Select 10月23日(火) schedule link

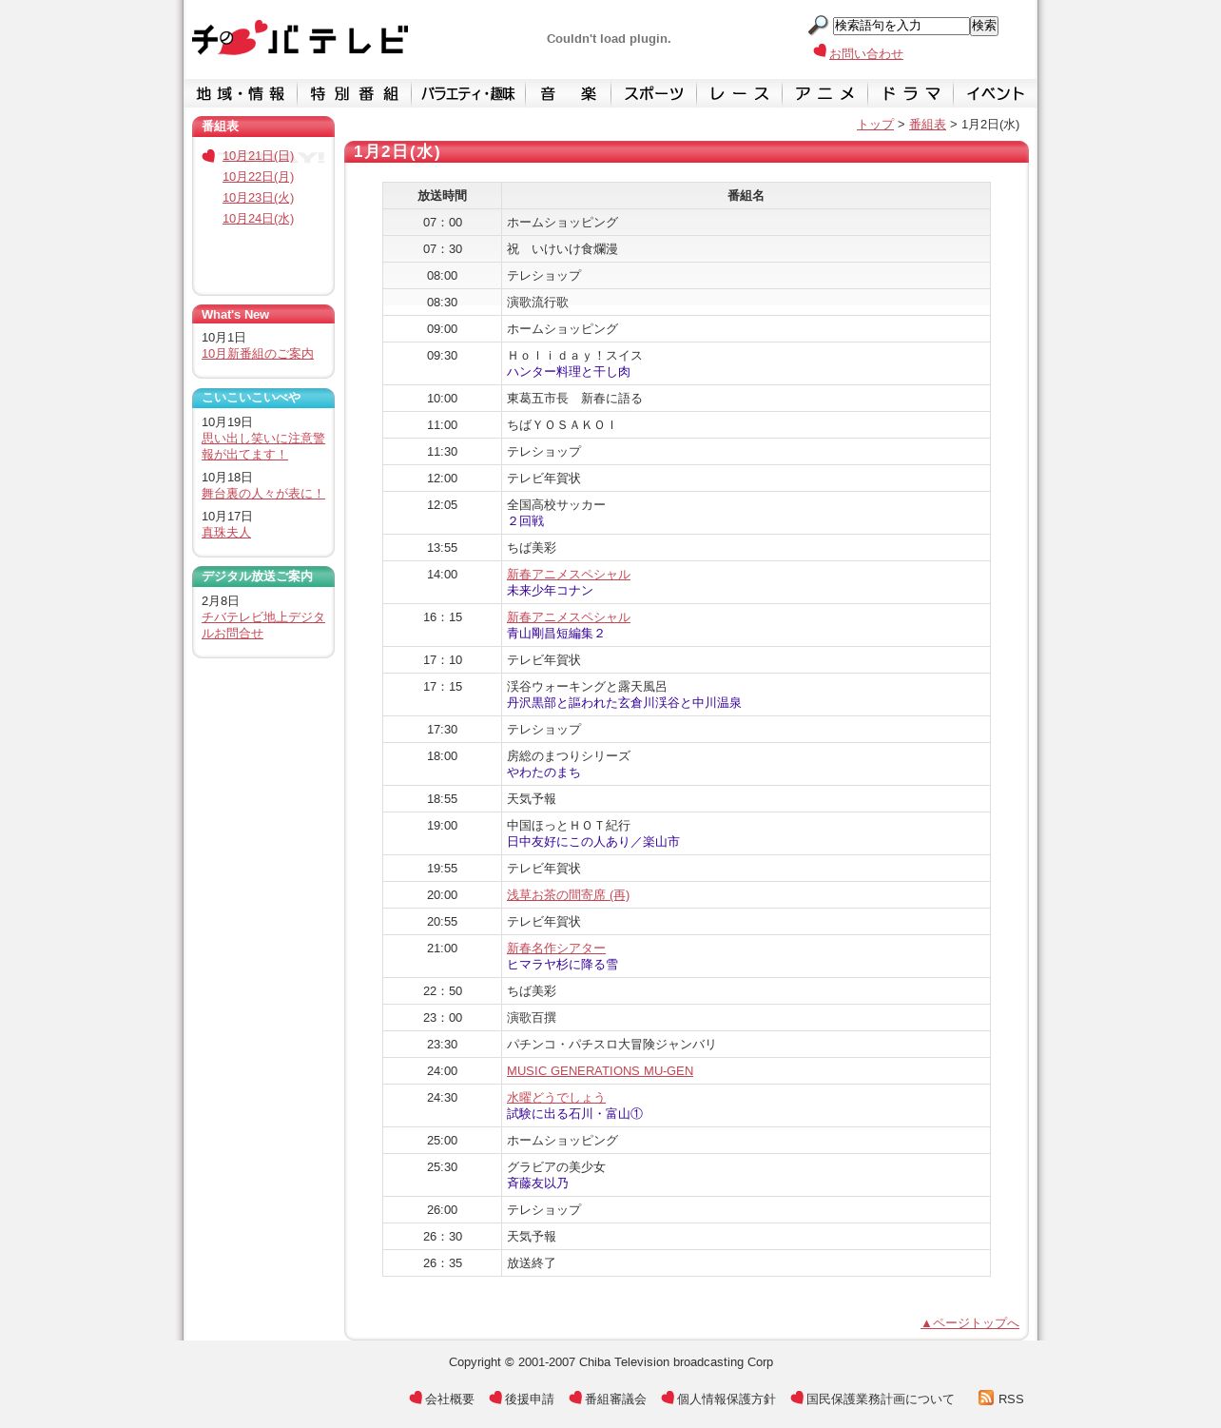click(x=258, y=198)
